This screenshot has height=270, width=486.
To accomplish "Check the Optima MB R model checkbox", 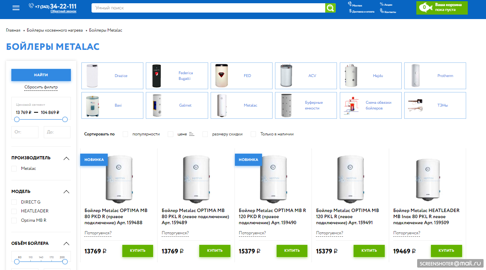I will pyautogui.click(x=14, y=221).
